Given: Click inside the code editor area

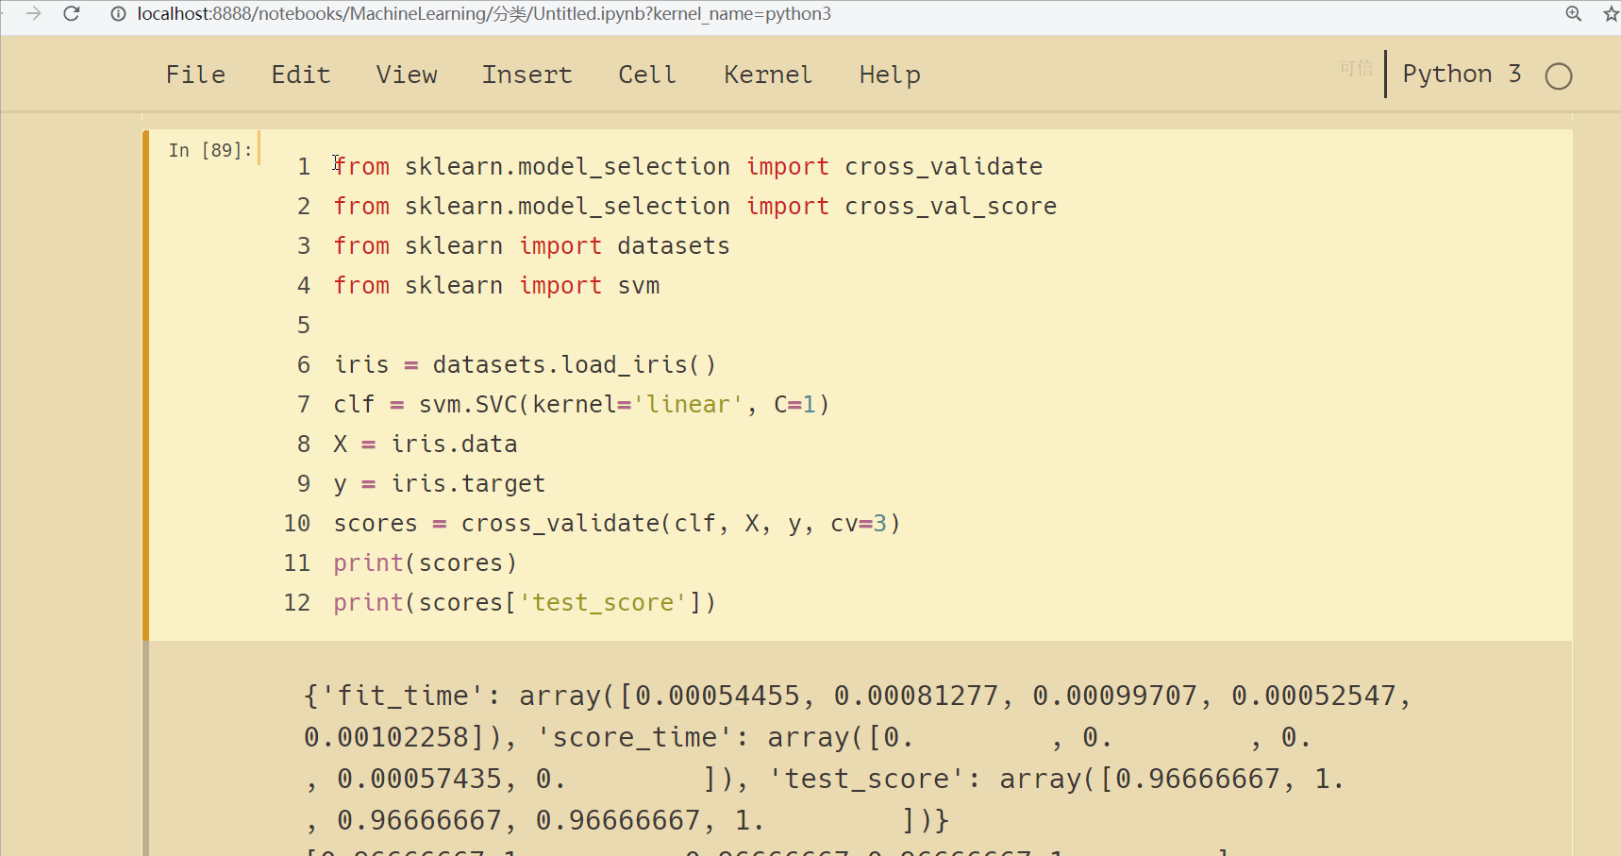Looking at the screenshot, I should [x=660, y=378].
